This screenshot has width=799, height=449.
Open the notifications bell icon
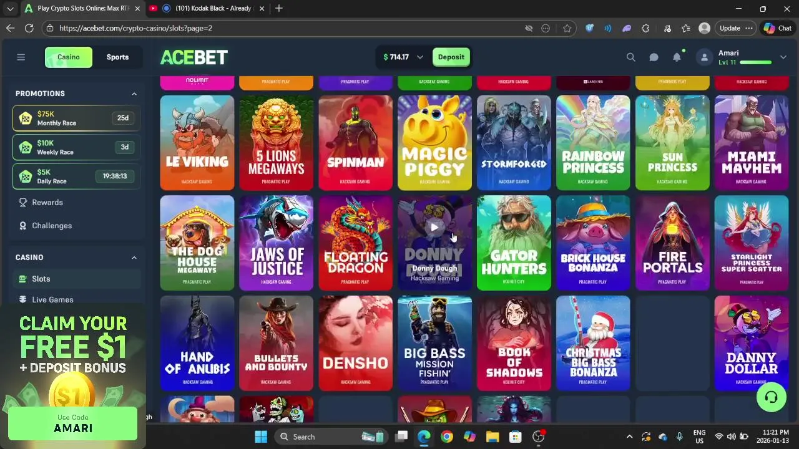677,57
